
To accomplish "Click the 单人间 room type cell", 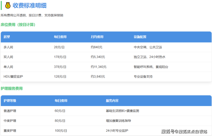I will pos(8,67).
